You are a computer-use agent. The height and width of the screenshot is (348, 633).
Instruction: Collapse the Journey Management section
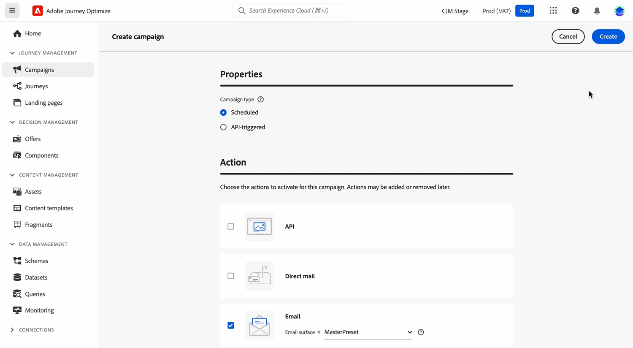[12, 53]
